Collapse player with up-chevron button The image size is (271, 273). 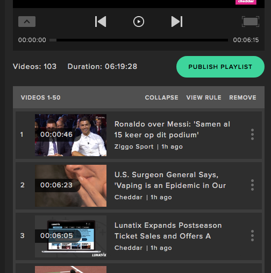click(x=27, y=22)
